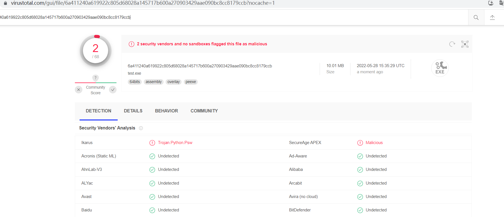Open the DETAILS tab
This screenshot has height=217, width=504.
click(x=133, y=111)
